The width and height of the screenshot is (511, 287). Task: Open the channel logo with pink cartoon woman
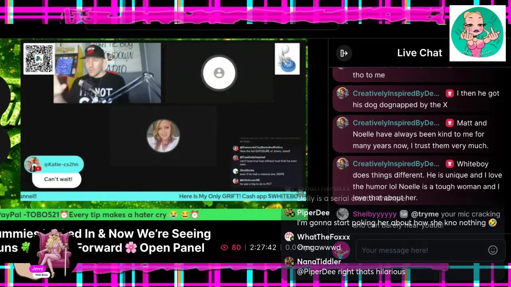pos(477,33)
